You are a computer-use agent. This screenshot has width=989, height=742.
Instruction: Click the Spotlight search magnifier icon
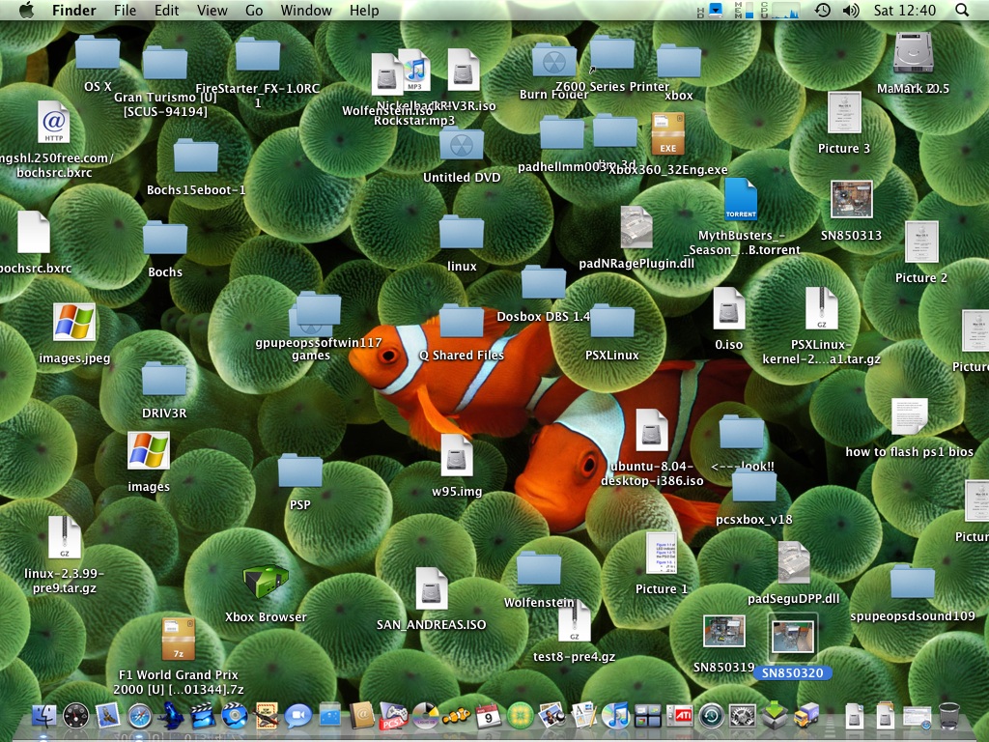[961, 11]
